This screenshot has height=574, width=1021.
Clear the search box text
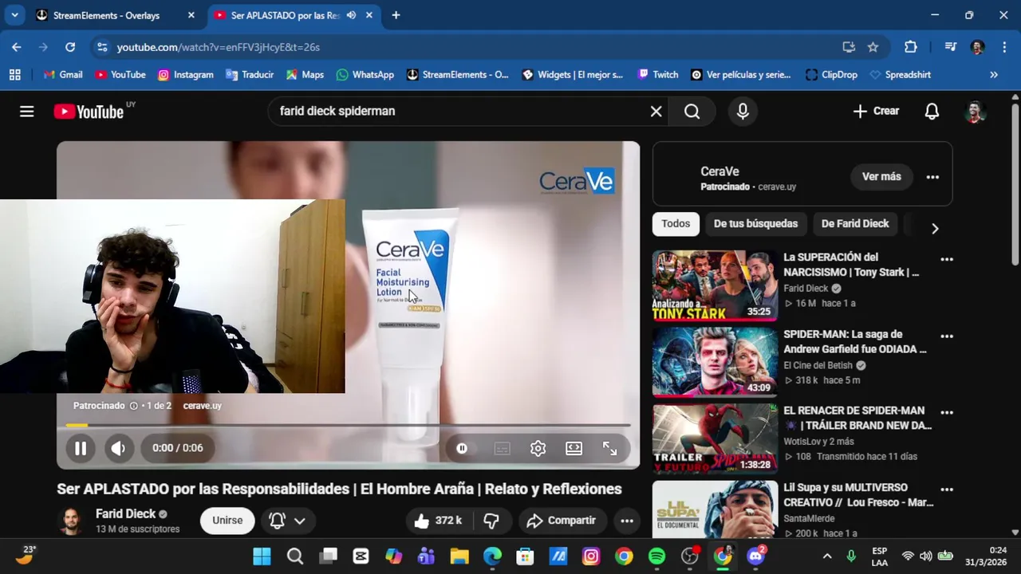[x=656, y=112]
